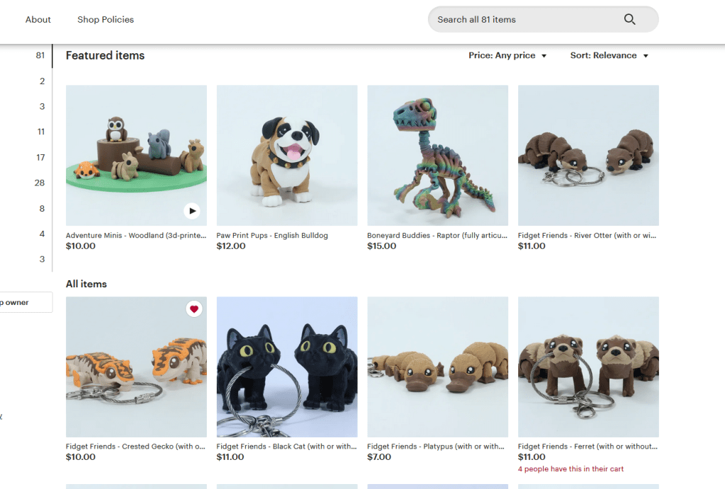Select the category with 28 items
The width and height of the screenshot is (725, 489).
40,183
